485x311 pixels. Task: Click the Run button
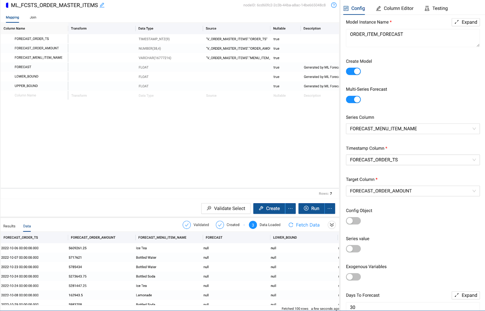coord(312,208)
